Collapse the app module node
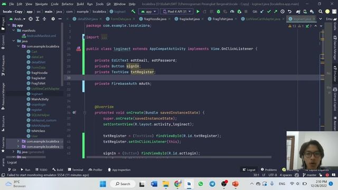The width and height of the screenshot is (338, 190). [x=9, y=25]
